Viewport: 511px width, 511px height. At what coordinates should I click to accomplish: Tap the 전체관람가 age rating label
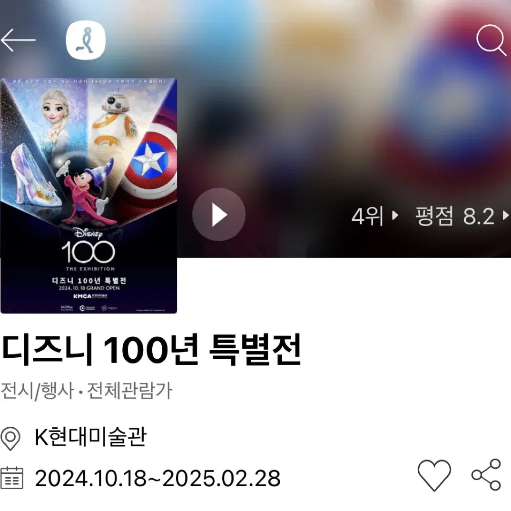coord(129,390)
